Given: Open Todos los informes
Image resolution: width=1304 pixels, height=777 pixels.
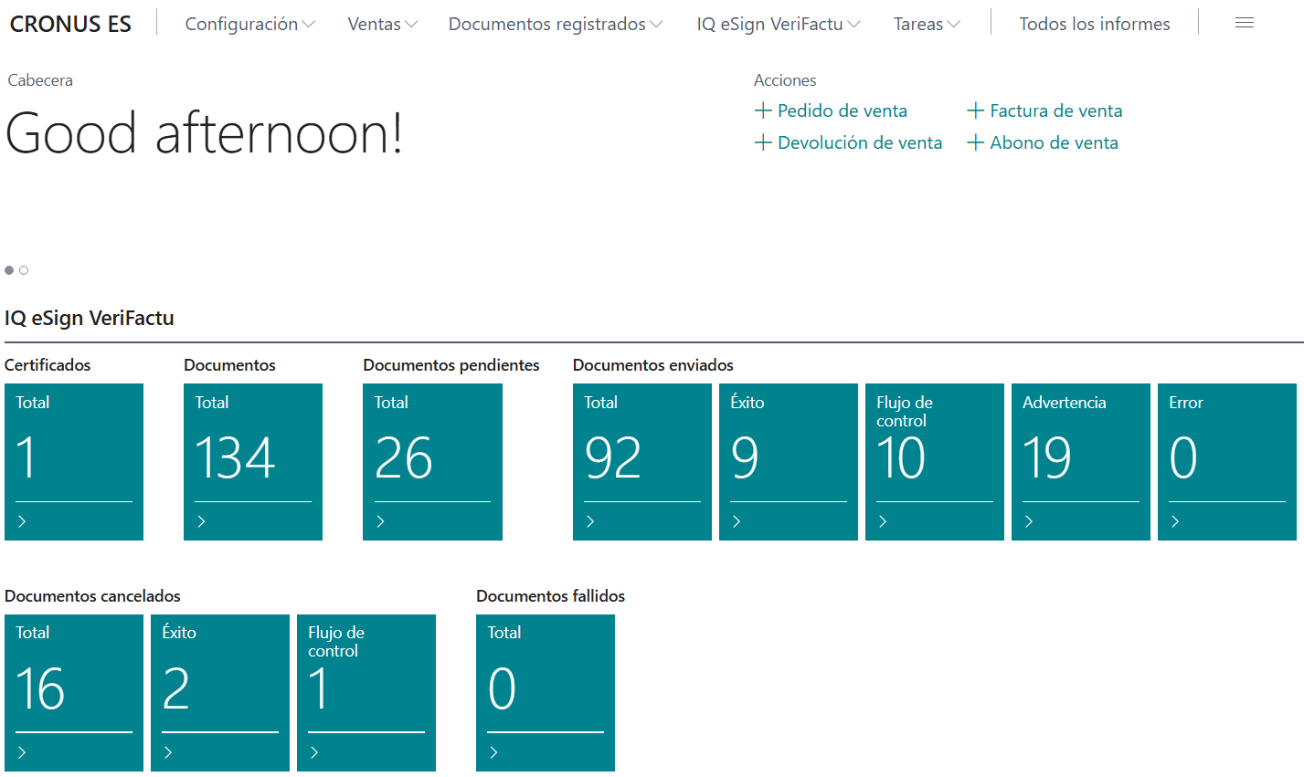Looking at the screenshot, I should click(x=1094, y=24).
